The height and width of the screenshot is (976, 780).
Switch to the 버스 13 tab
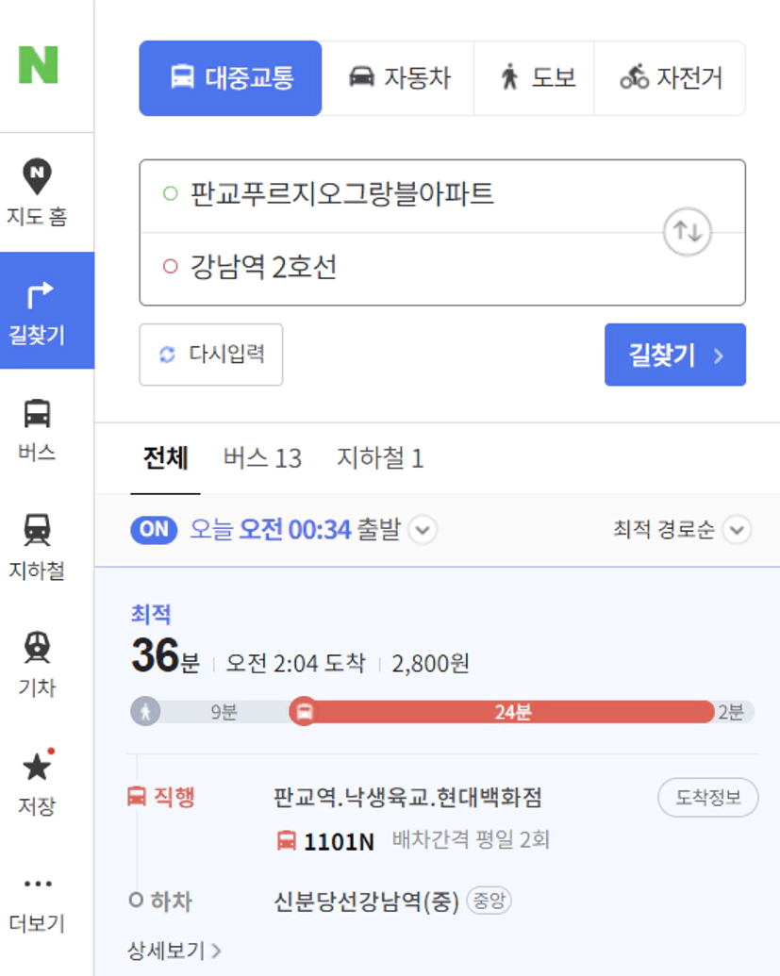(x=262, y=459)
